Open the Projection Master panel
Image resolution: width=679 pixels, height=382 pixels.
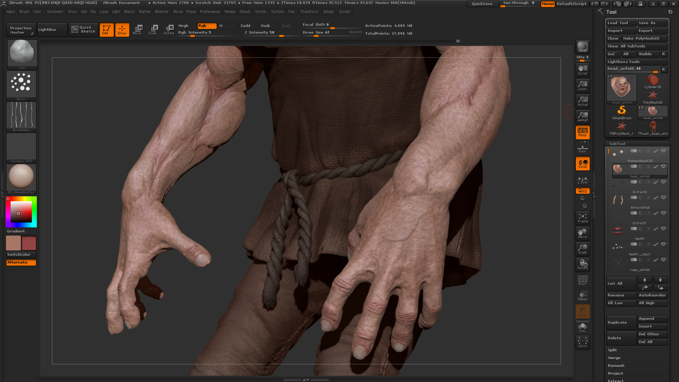pos(21,30)
